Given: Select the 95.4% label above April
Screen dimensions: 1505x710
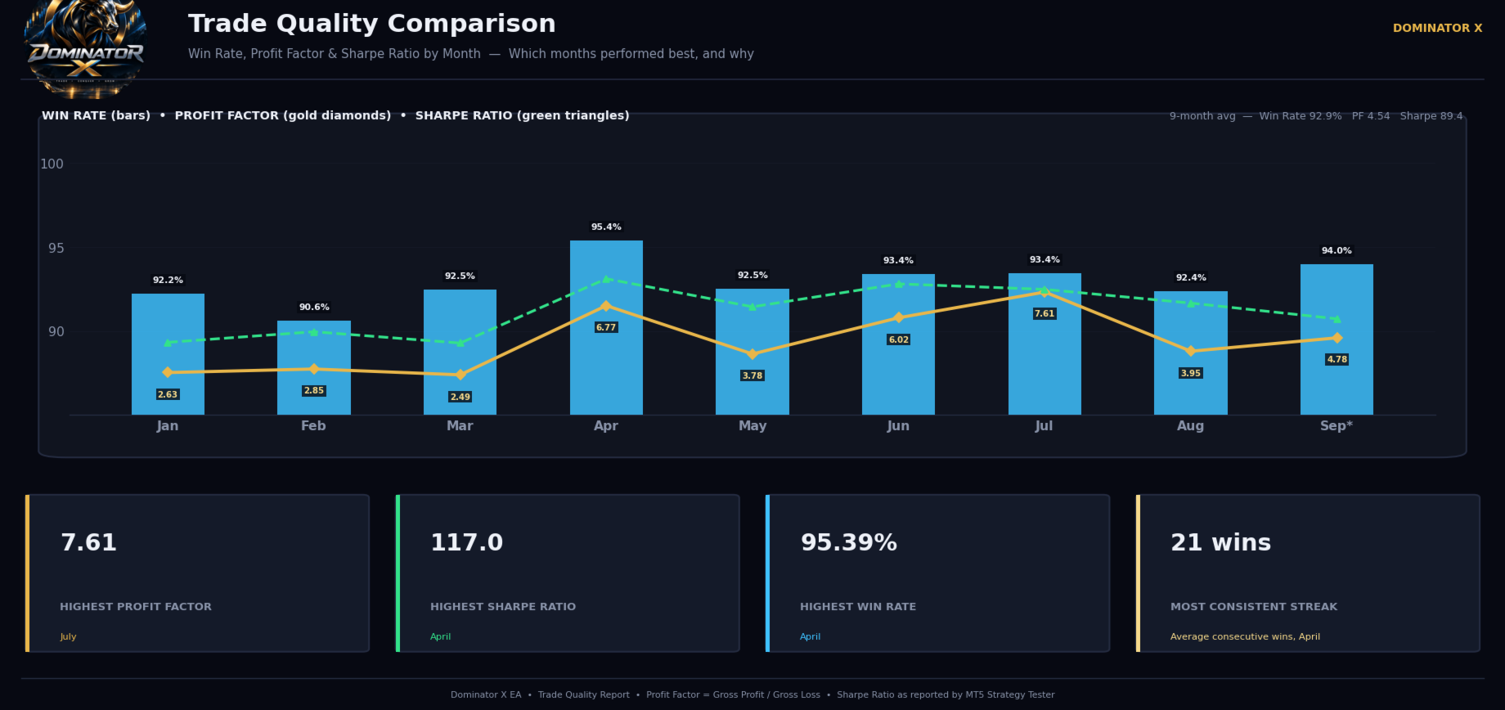Looking at the screenshot, I should point(606,227).
